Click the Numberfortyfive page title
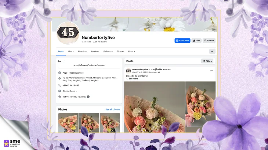The height and width of the screenshot is (150, 268). coord(98,37)
